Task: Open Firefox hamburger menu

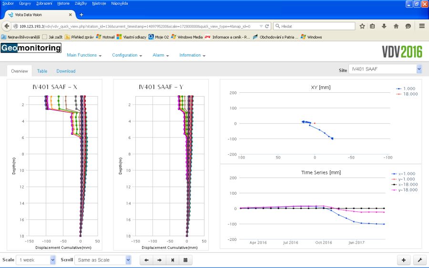Action: point(422,26)
